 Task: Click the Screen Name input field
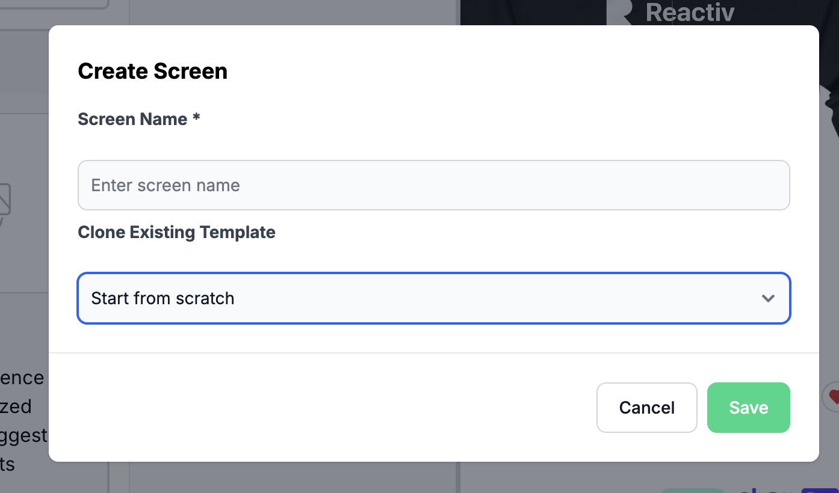[x=433, y=185]
